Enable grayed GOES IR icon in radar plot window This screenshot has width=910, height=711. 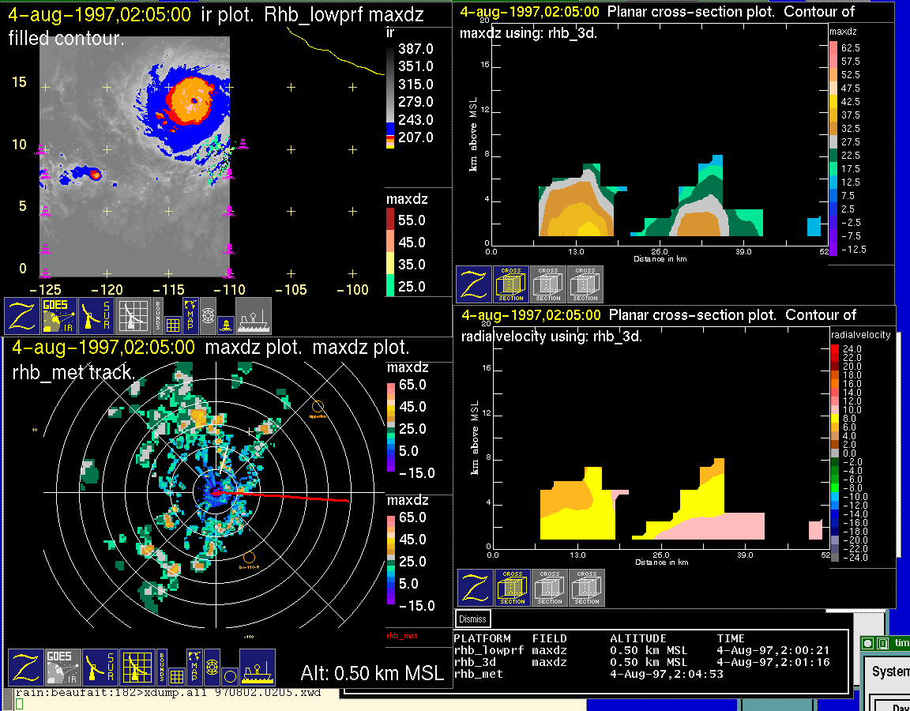(x=62, y=668)
